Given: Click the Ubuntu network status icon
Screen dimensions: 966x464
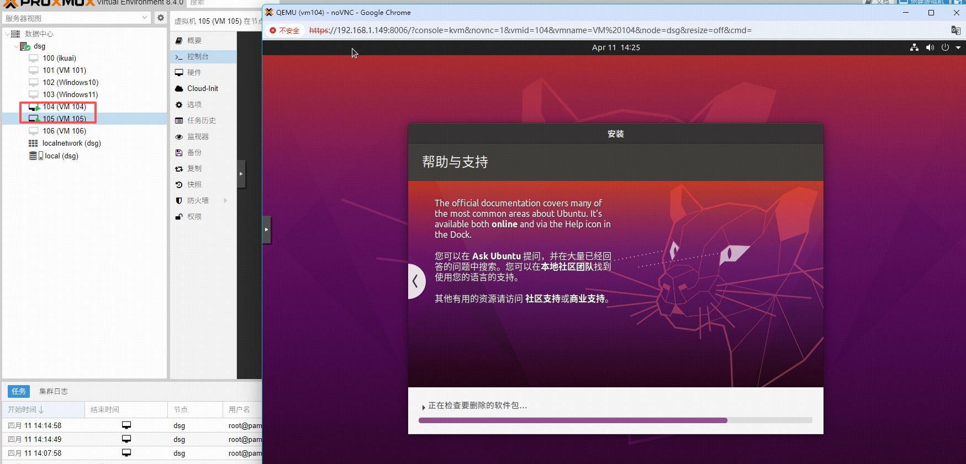Looking at the screenshot, I should click(x=915, y=47).
